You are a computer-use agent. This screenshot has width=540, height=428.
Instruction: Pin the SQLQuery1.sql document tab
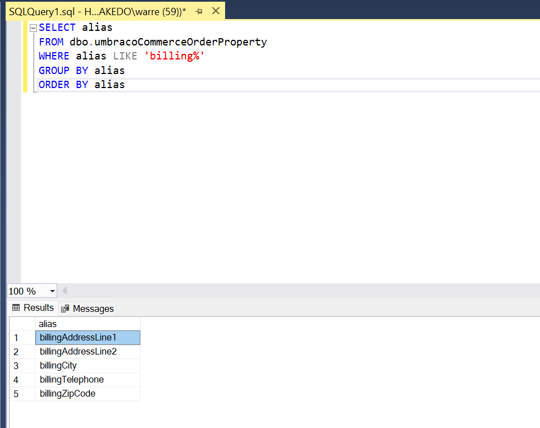[x=199, y=11]
